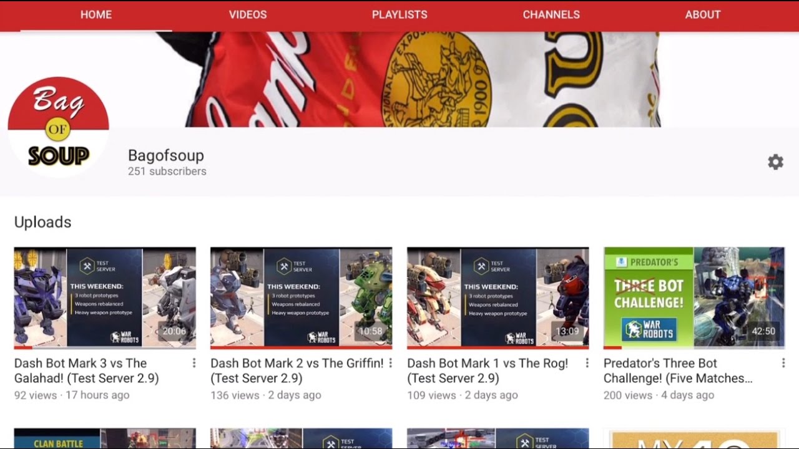The height and width of the screenshot is (449, 799).
Task: Open title 'Dash Bot Mark 2 vs The Griffin!'
Action: (297, 370)
